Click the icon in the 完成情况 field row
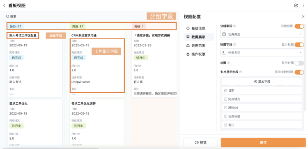The image size is (308, 149). coord(225,99)
